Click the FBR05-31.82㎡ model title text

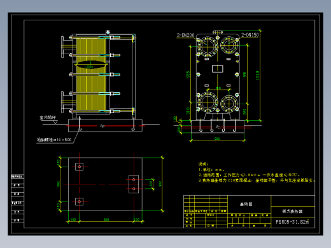pos(292,222)
